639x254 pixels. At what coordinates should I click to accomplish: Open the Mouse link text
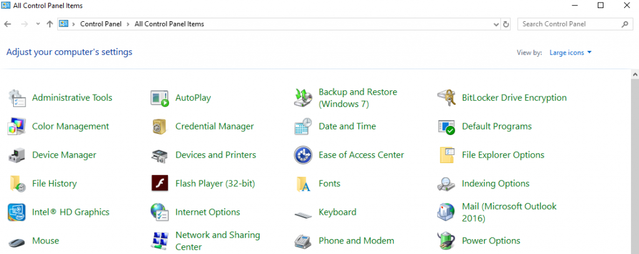point(46,240)
